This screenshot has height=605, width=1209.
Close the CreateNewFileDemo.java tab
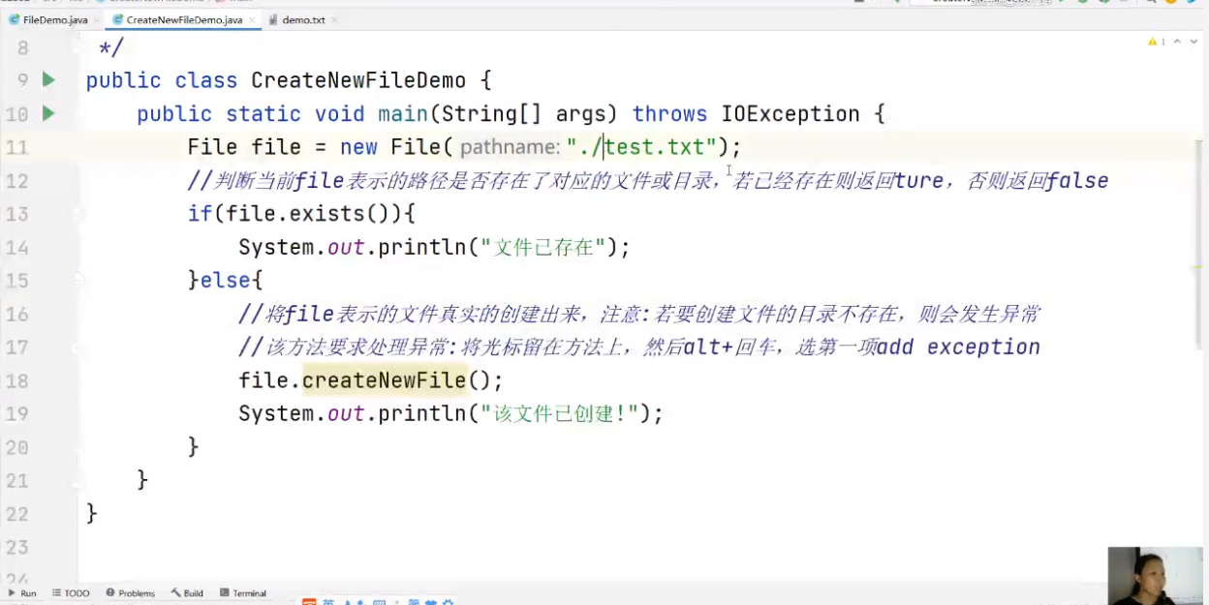(253, 18)
